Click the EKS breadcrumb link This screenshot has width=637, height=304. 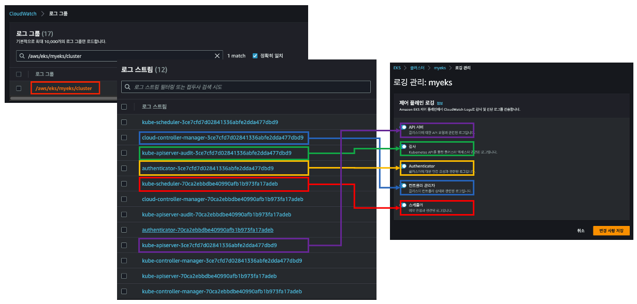397,68
